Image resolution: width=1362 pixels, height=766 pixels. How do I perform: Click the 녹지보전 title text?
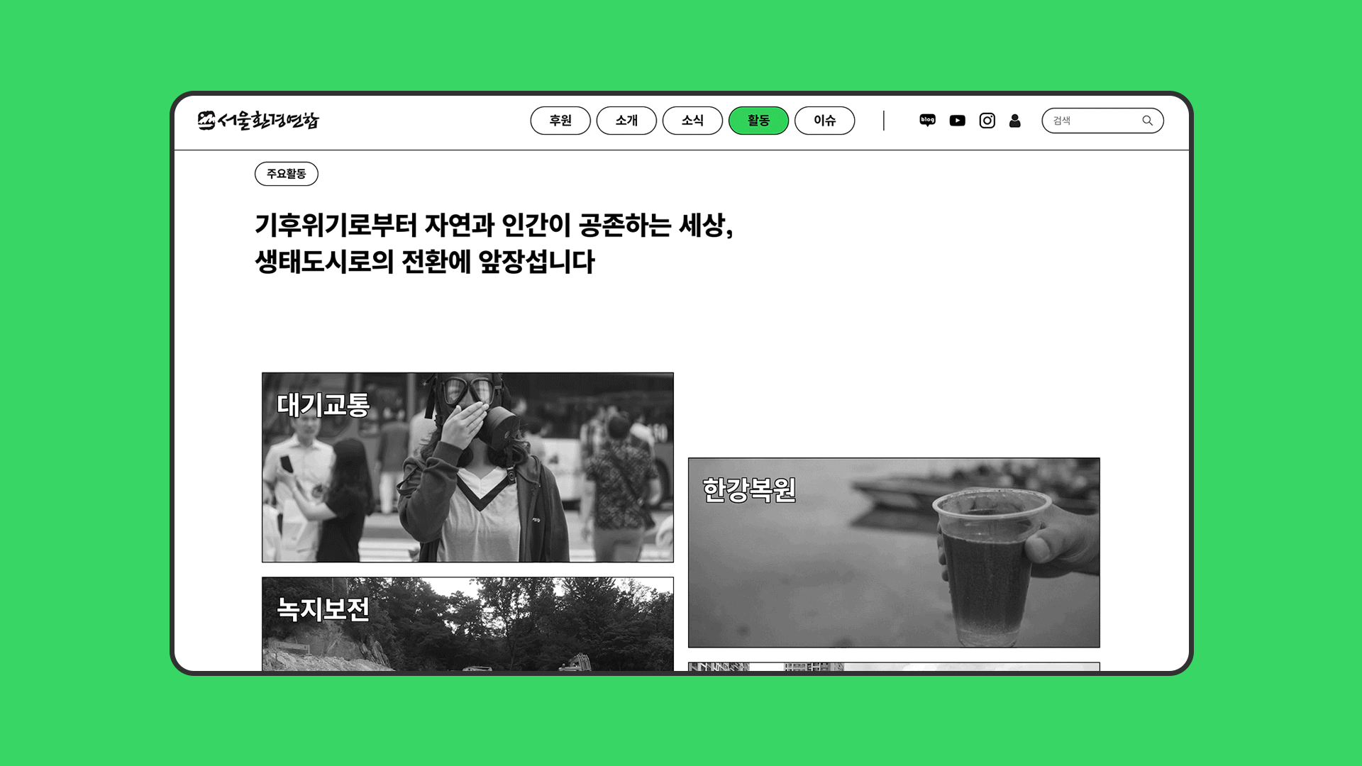coord(323,609)
